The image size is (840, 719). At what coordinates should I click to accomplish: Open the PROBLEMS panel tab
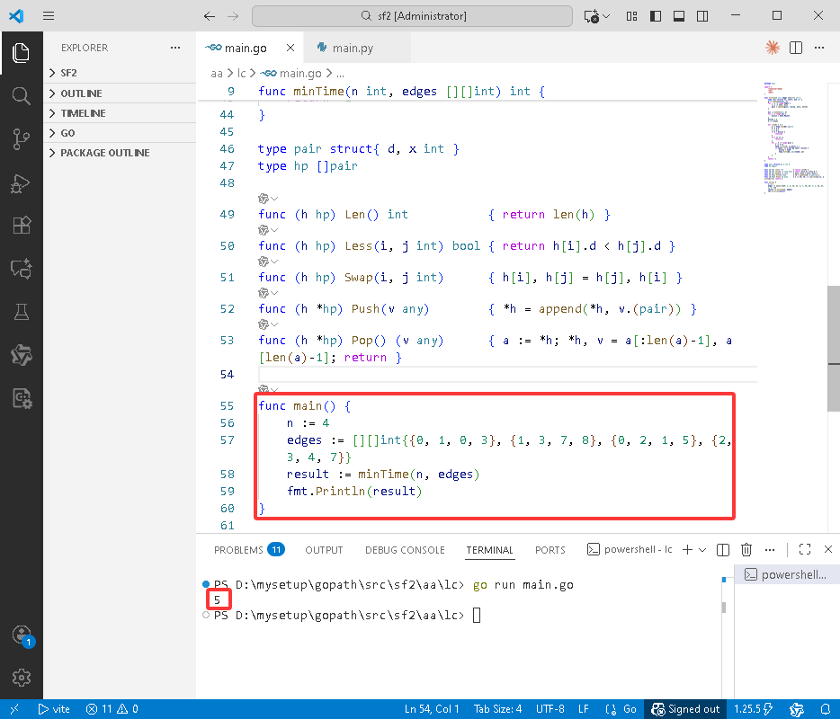point(249,550)
